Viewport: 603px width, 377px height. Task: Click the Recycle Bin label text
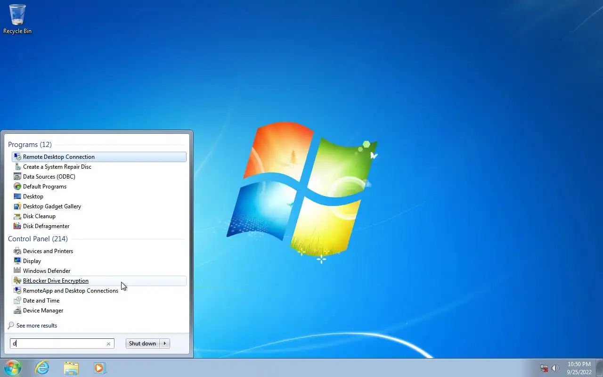(17, 32)
